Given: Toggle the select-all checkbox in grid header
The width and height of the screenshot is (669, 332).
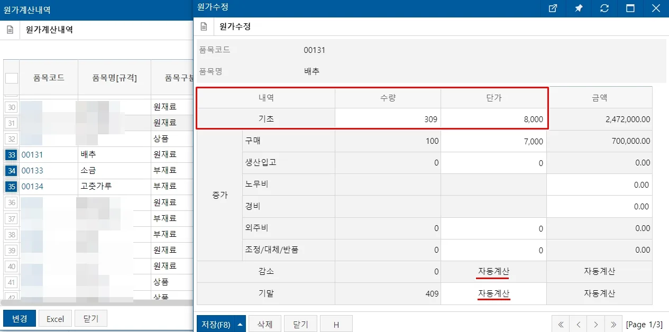Looking at the screenshot, I should click(12, 78).
